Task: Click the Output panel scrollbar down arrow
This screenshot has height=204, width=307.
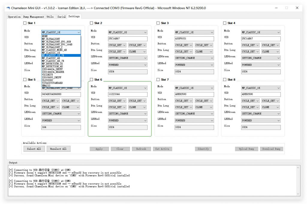Action: pyautogui.click(x=298, y=193)
